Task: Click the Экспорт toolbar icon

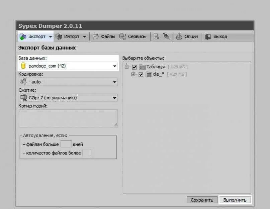Action: tap(23, 37)
